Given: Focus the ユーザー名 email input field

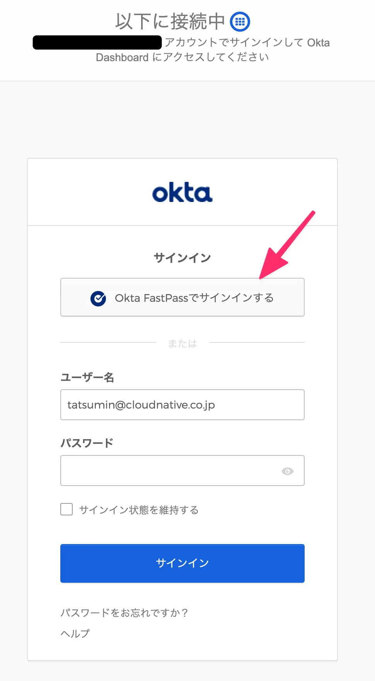Looking at the screenshot, I should (182, 405).
